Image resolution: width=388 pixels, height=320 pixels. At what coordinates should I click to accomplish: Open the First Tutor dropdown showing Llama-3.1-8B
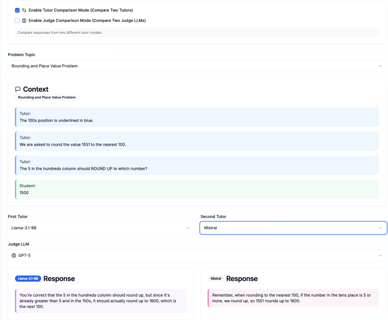coord(100,228)
